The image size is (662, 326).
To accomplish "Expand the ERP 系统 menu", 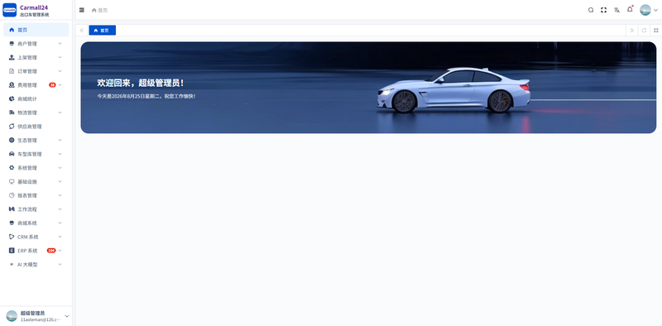I will click(x=36, y=251).
